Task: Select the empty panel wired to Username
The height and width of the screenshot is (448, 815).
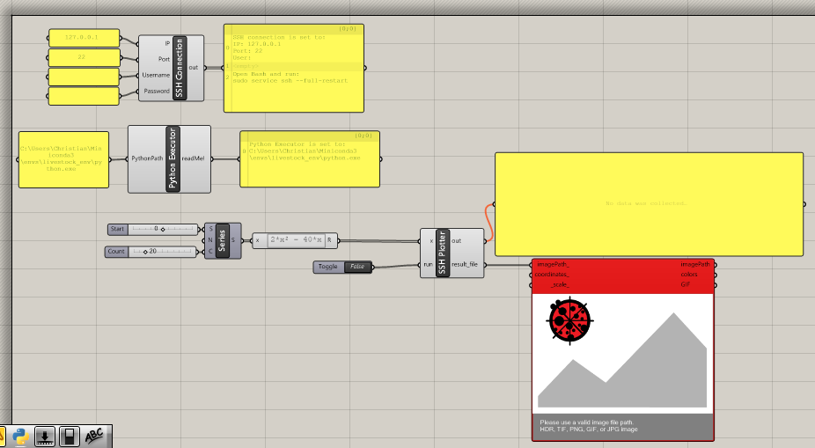Action: click(84, 77)
